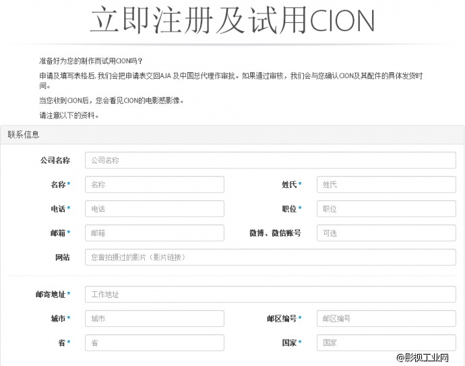Click the 联系信息 section header

point(24,135)
